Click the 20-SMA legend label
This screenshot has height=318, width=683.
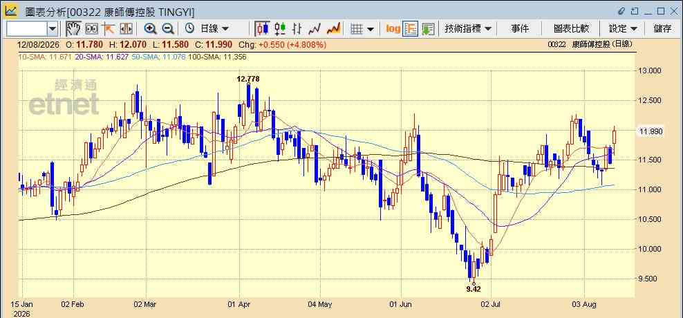pos(101,57)
